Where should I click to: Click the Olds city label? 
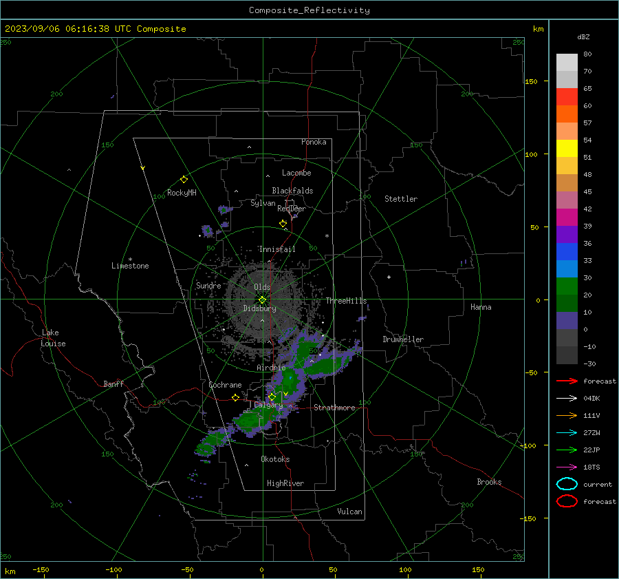pos(262,287)
